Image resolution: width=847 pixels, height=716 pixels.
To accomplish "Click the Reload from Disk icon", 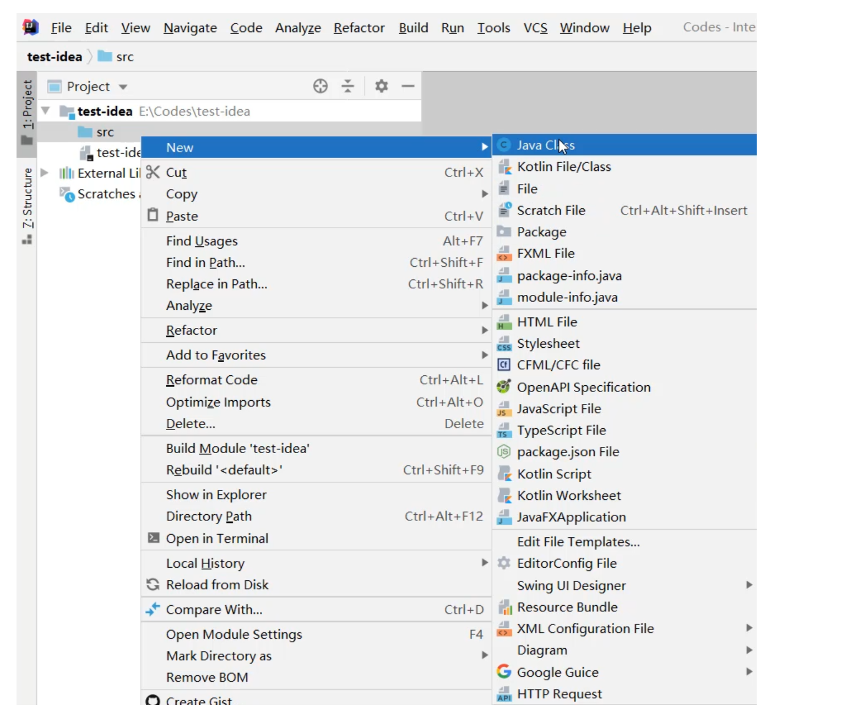I will [x=153, y=584].
